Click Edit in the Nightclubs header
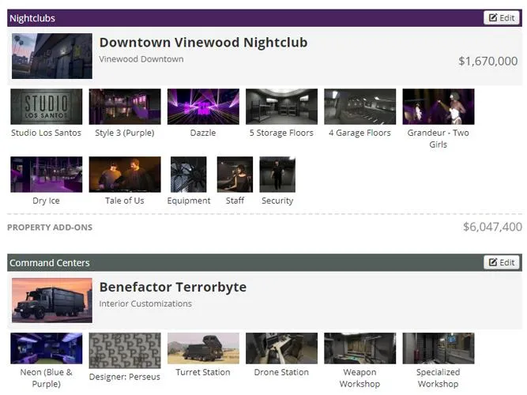The height and width of the screenshot is (395, 527). pyautogui.click(x=502, y=18)
